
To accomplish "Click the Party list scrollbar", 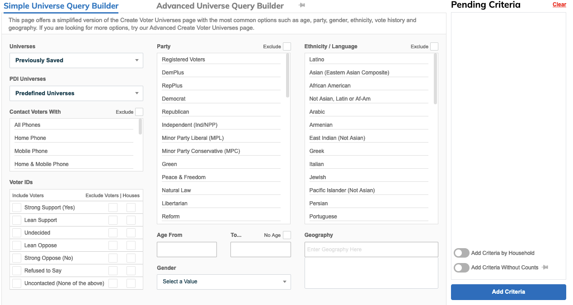I will point(288,75).
